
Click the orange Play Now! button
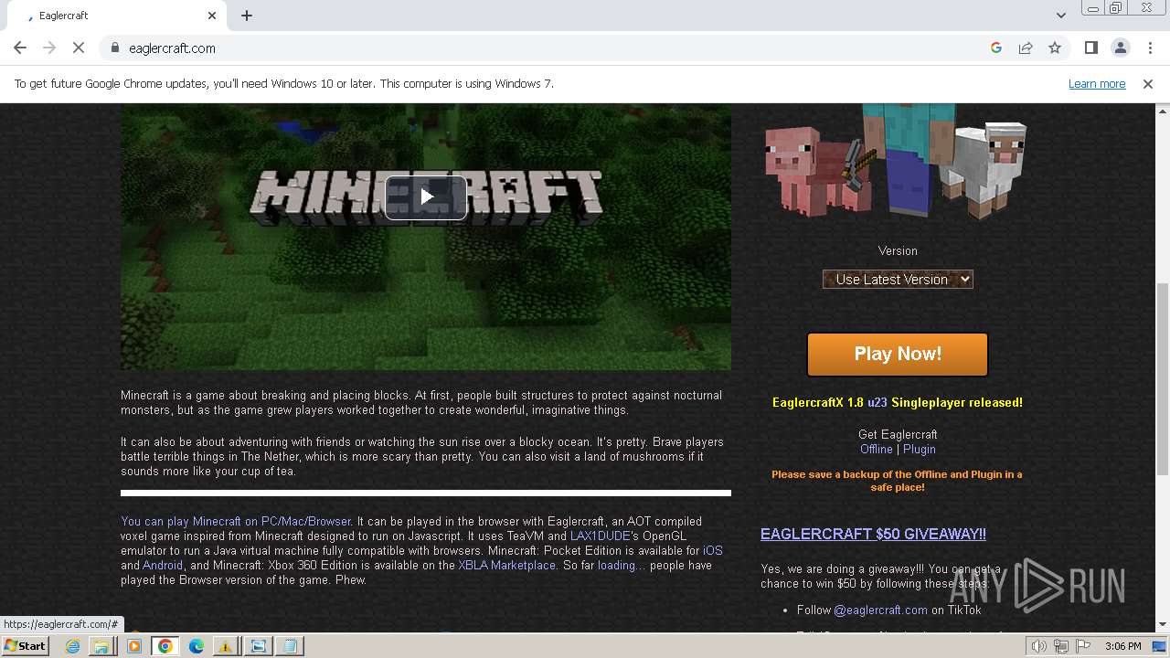pos(898,355)
